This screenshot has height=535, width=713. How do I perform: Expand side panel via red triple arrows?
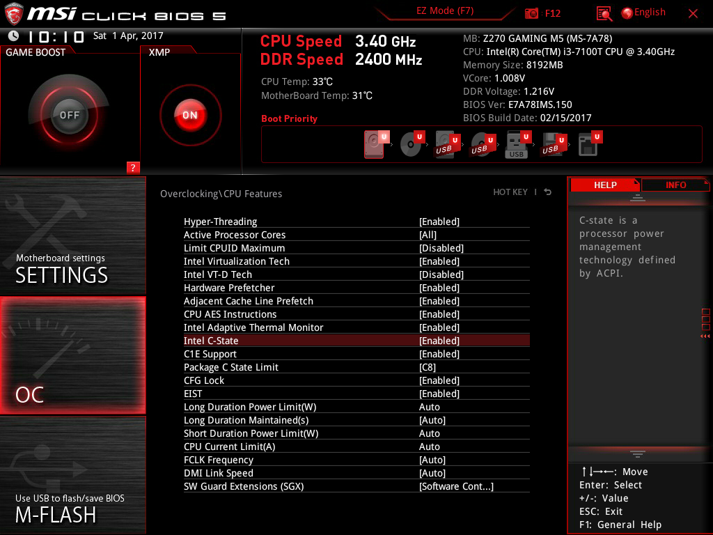[x=705, y=336]
